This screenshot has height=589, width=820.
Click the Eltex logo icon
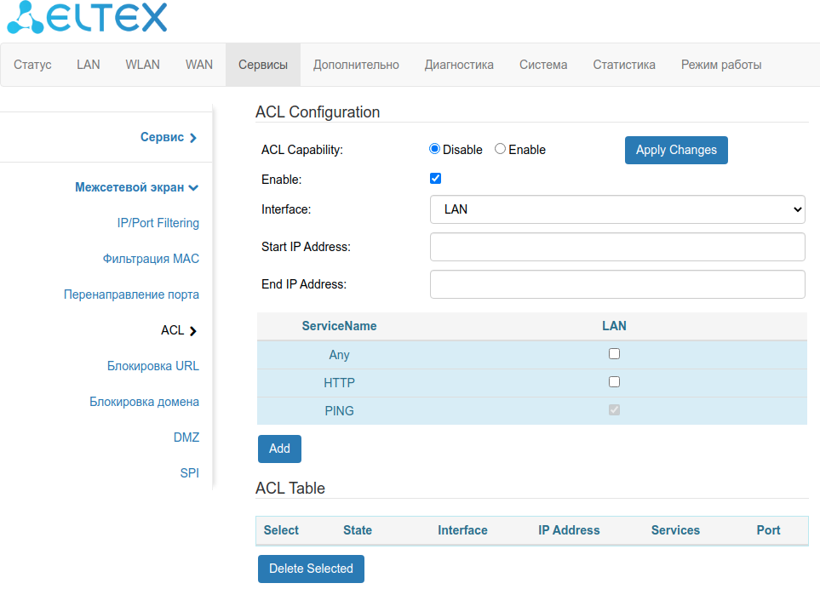pos(26,17)
